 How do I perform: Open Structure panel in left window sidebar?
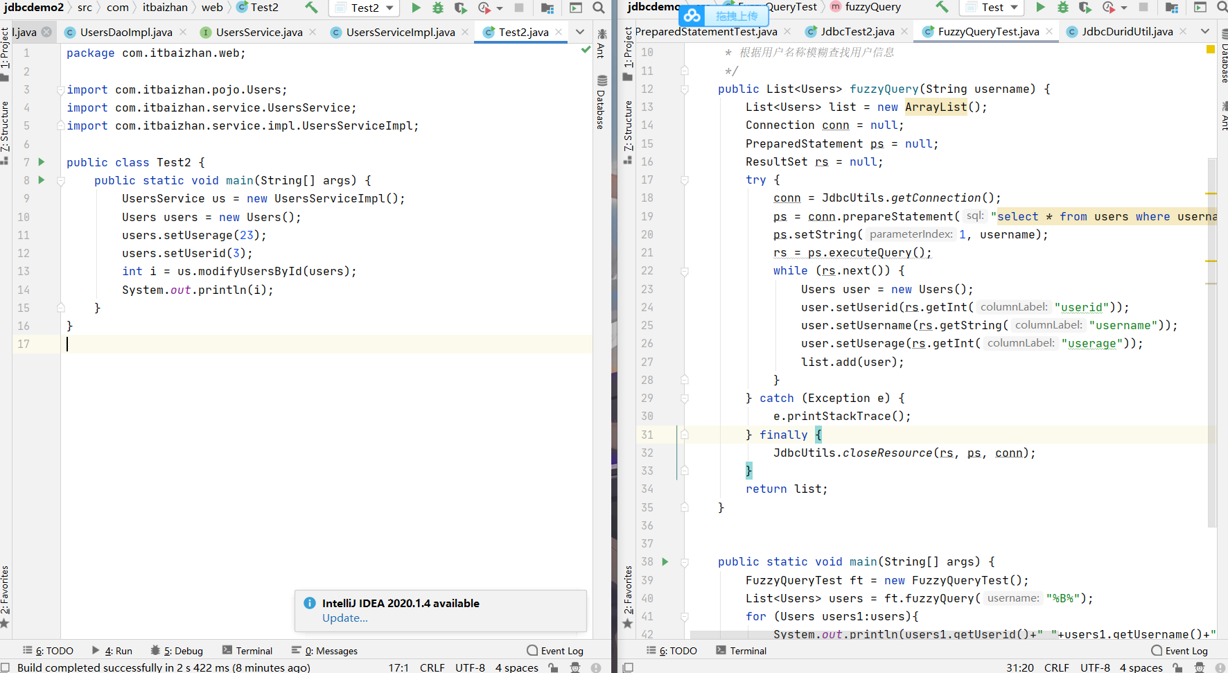tap(5, 132)
